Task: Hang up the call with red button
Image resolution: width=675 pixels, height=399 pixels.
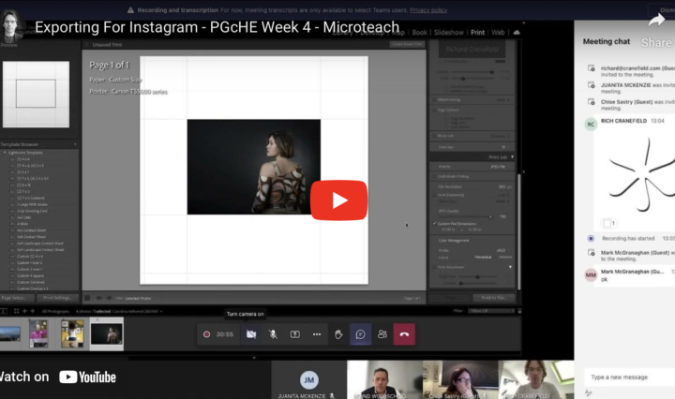Action: (x=404, y=334)
